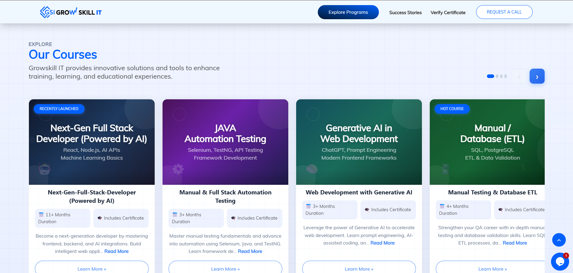The image size is (573, 273).
Task: Click the Explore Programs button
Action: (348, 12)
